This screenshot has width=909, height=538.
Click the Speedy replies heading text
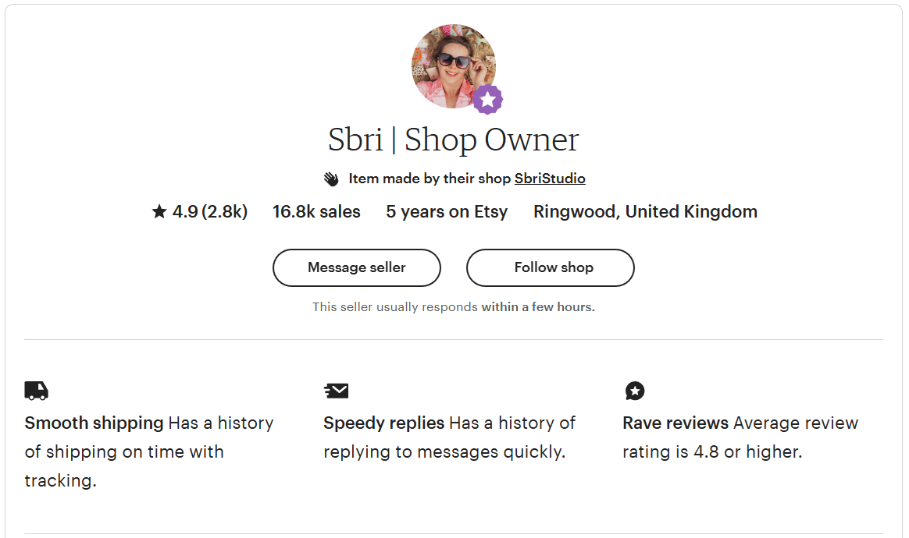(x=383, y=423)
